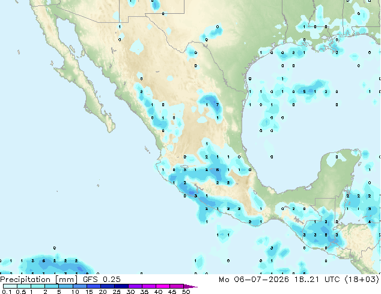Click the 'Mo' weekday label
The height and width of the screenshot is (294, 381).
pos(224,280)
